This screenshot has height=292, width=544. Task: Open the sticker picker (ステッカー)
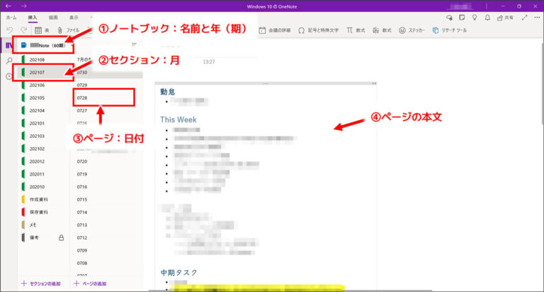tap(412, 30)
